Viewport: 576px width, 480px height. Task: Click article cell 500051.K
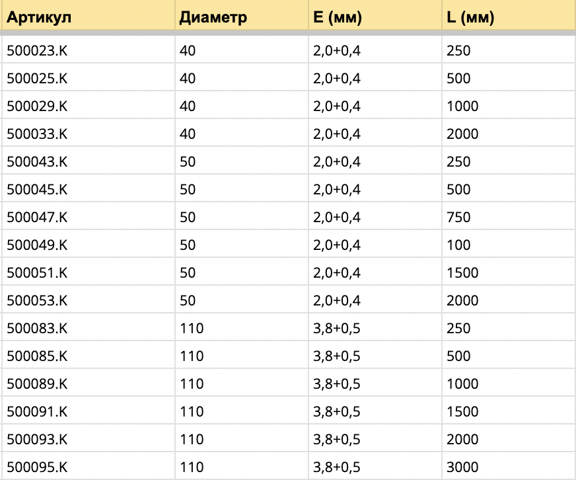(x=38, y=273)
